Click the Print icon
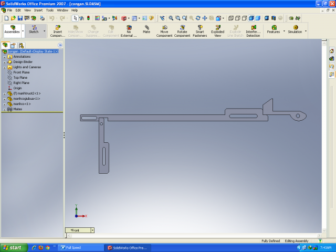Screen dimensions: 336x252 point(42,18)
